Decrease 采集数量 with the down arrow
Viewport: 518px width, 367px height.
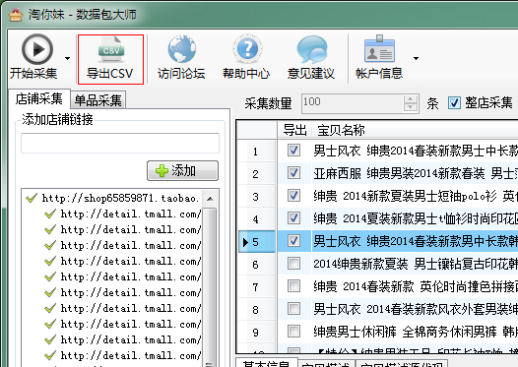(x=411, y=107)
